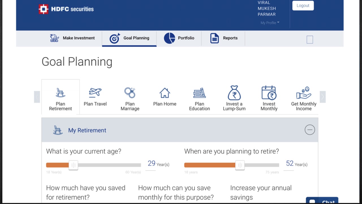This screenshot has height=204, width=362.
Task: Collapse the My Retirement panel
Action: pyautogui.click(x=310, y=130)
